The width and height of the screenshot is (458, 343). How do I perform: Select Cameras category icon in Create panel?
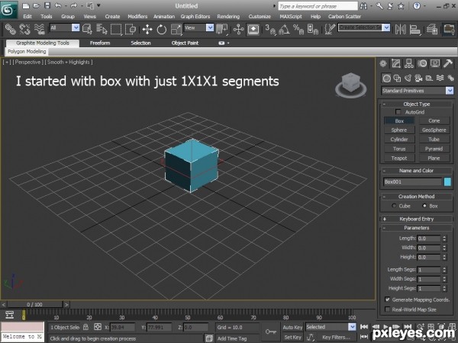pyautogui.click(x=418, y=79)
